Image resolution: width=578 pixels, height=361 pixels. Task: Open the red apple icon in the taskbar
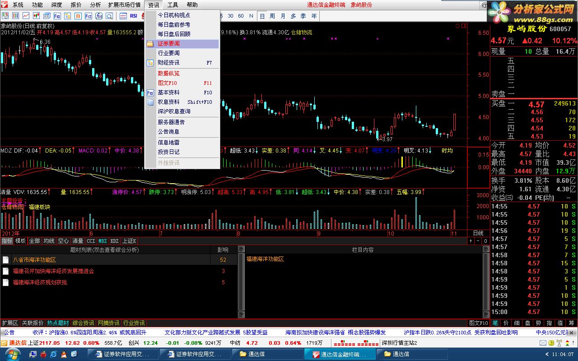point(44,354)
